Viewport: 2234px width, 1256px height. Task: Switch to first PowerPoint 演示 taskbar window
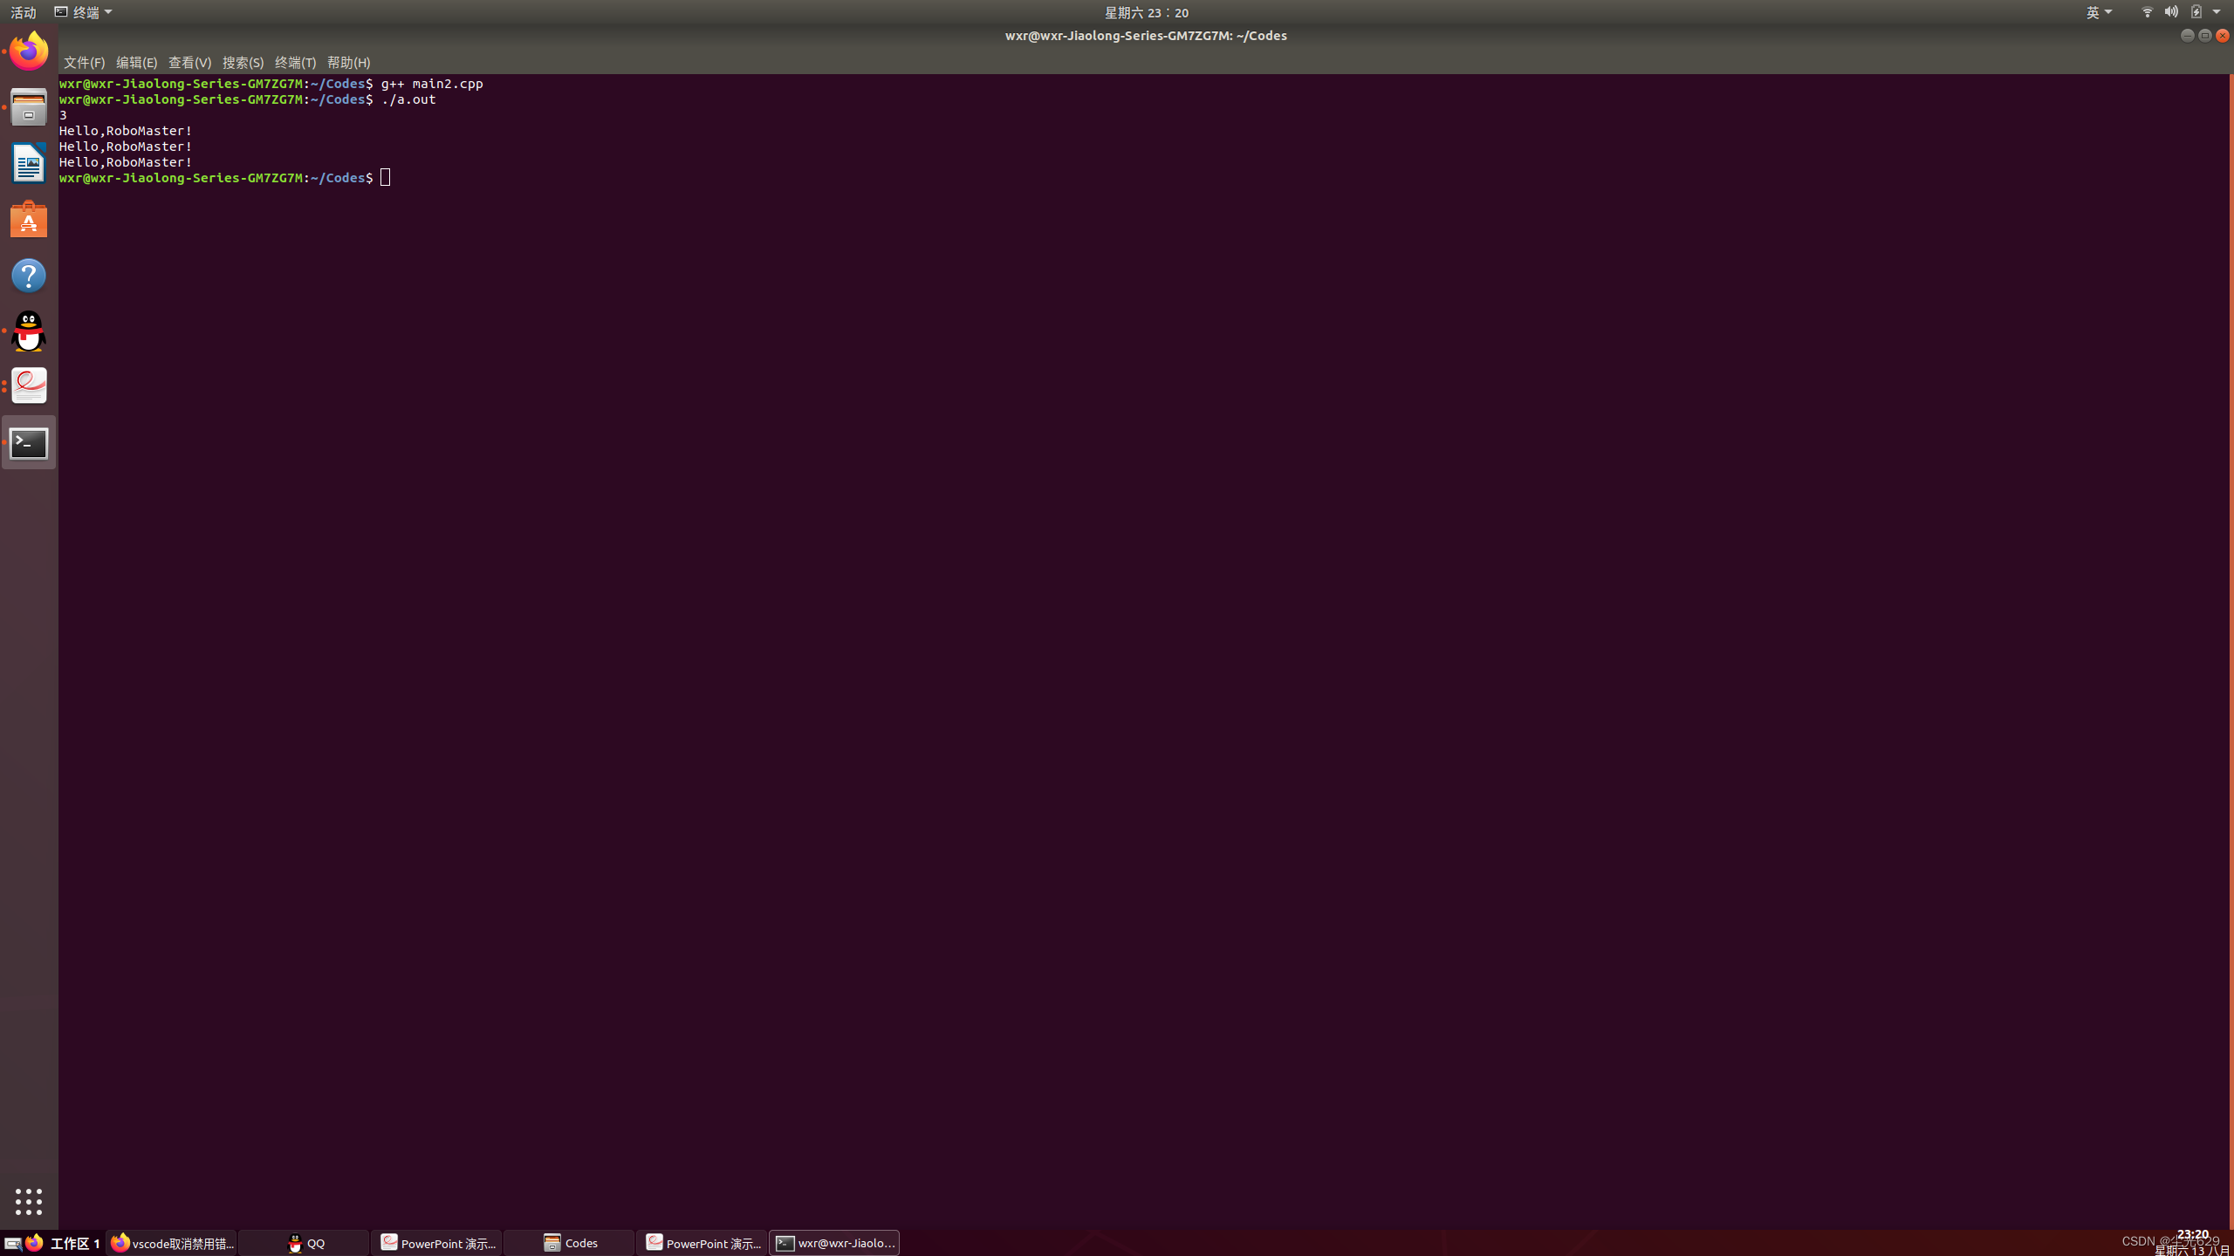[x=437, y=1243]
